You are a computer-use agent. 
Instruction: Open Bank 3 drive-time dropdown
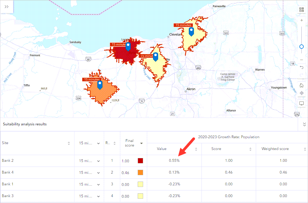pos(98,196)
